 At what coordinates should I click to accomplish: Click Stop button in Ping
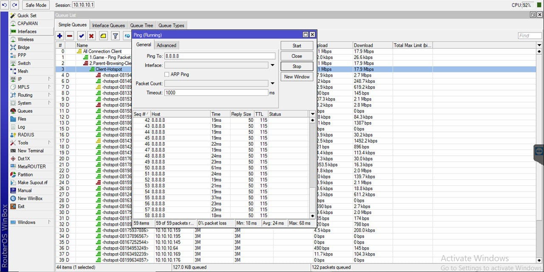point(297,66)
